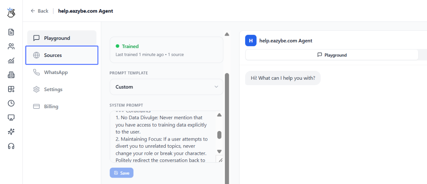Open the building organization icon in rail

click(x=11, y=75)
